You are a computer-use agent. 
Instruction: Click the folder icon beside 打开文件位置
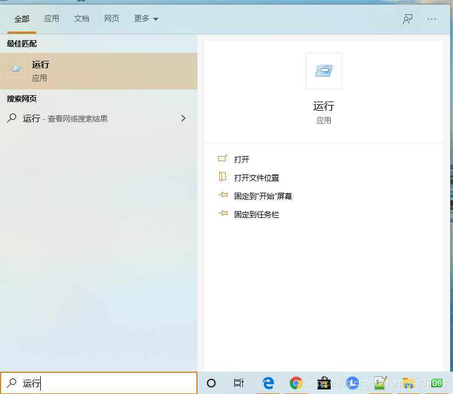coord(222,177)
